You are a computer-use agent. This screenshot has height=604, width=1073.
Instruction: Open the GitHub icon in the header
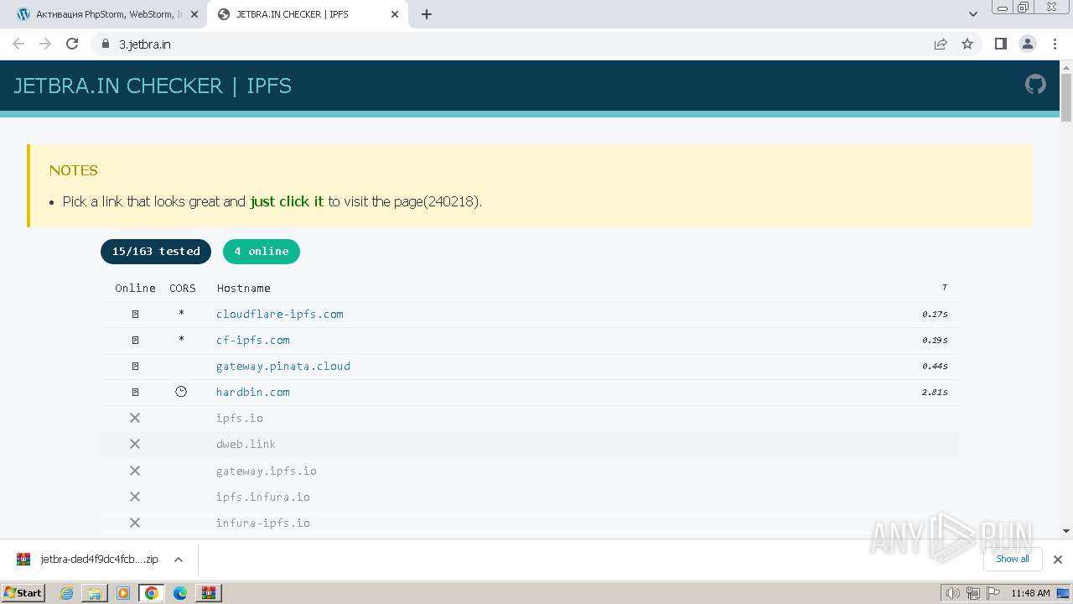pos(1035,85)
